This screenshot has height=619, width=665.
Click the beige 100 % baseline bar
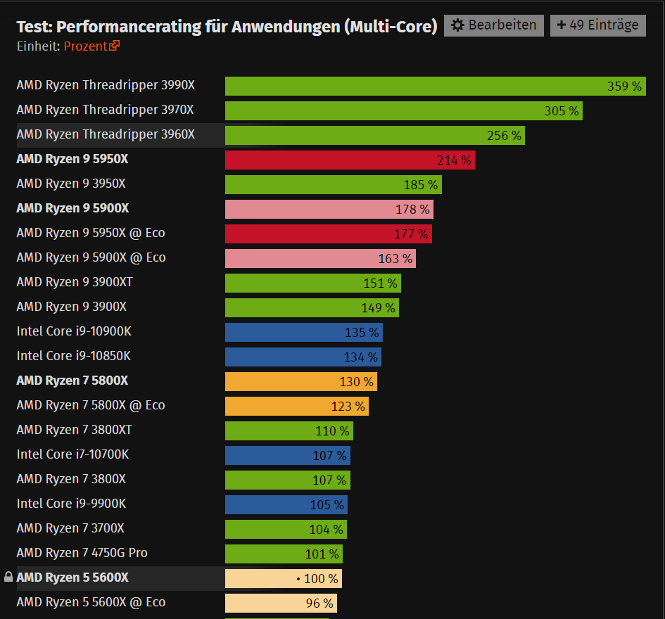284,578
